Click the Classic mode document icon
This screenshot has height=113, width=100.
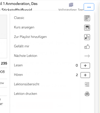[x=87, y=18]
